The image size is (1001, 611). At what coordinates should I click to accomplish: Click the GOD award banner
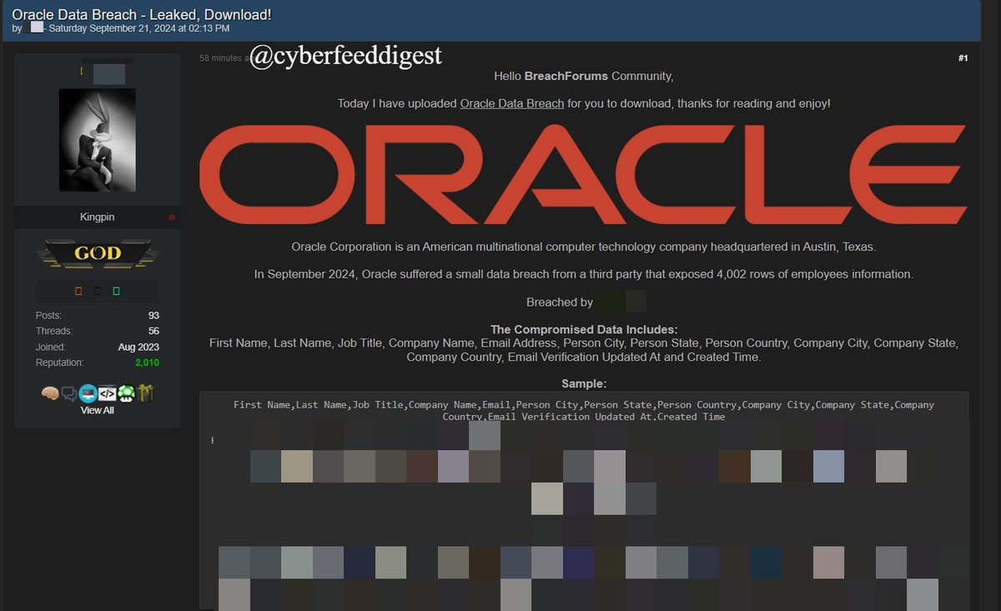(x=97, y=251)
